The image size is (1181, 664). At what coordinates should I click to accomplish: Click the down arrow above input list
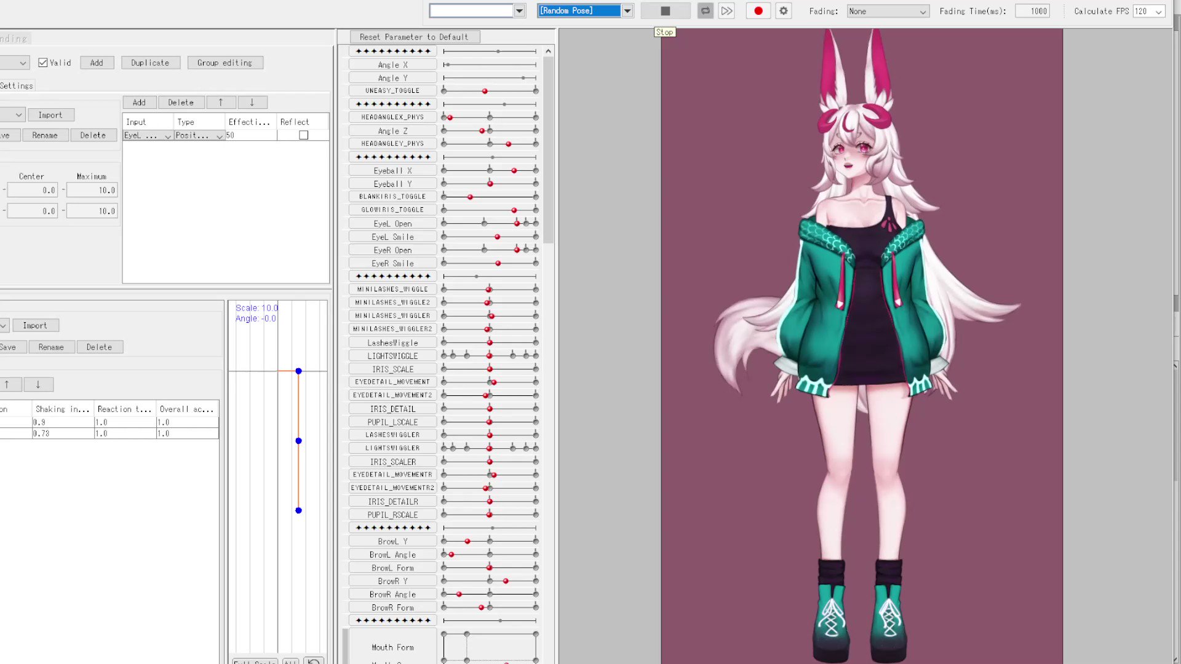point(252,103)
